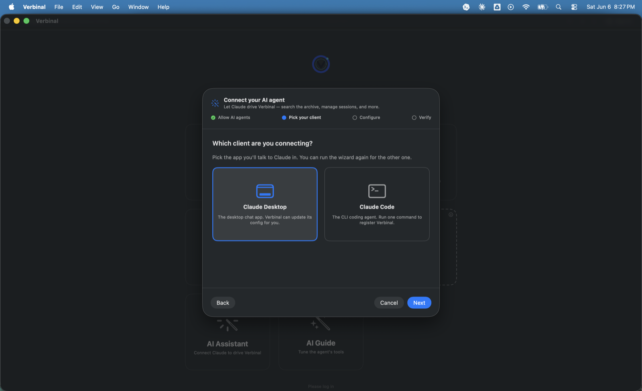Click the Claude Code terminal icon
Screen dimensions: 642x391
point(377,191)
